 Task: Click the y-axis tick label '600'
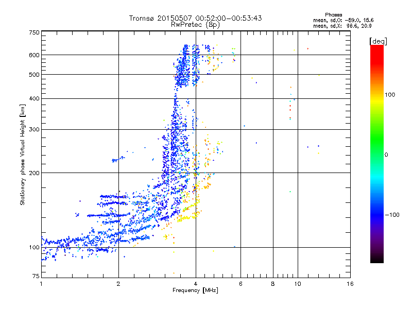[34, 55]
